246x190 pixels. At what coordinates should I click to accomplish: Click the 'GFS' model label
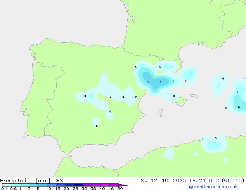click(58, 181)
